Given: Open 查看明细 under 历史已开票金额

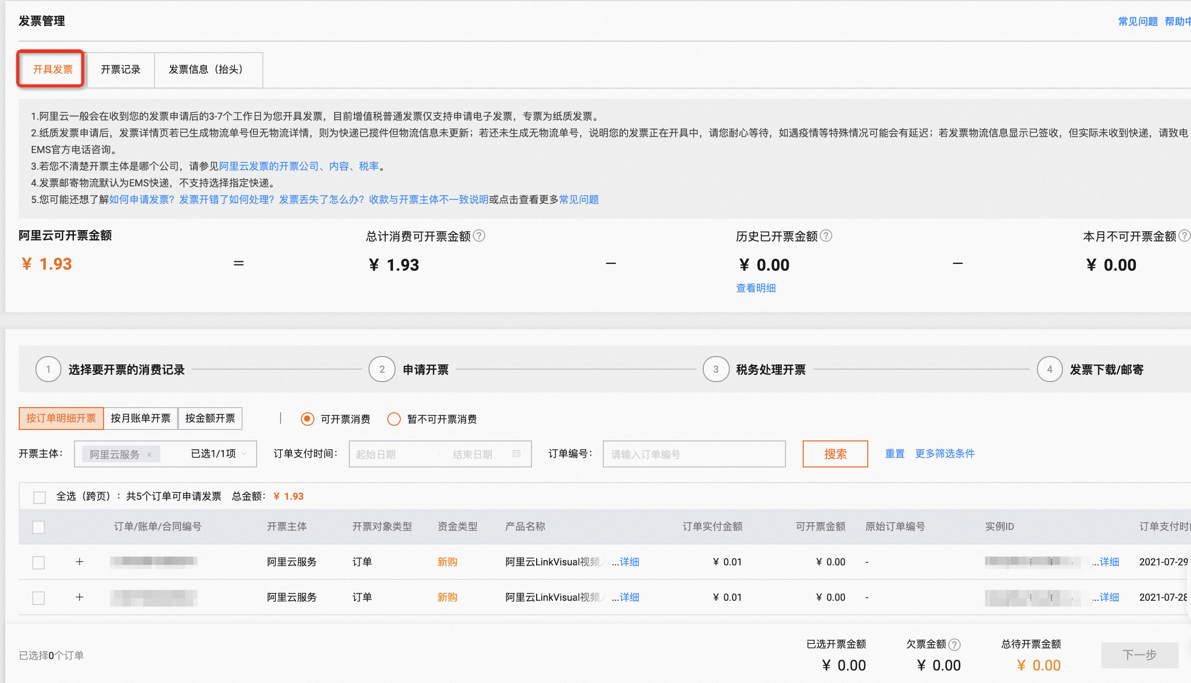Looking at the screenshot, I should pos(756,288).
